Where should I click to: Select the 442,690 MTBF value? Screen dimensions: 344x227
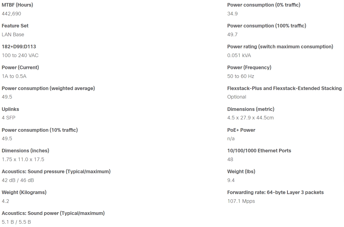(11, 14)
